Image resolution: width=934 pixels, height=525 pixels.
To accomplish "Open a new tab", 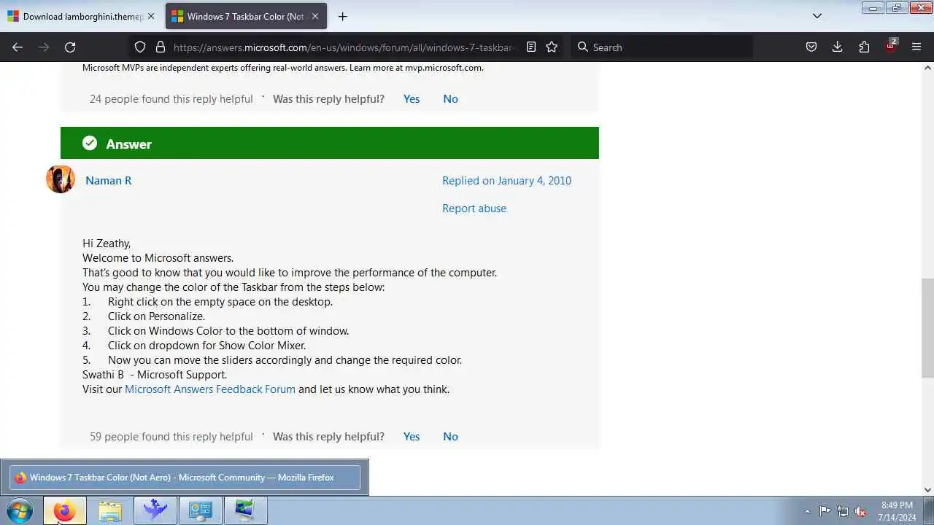I will click(342, 16).
